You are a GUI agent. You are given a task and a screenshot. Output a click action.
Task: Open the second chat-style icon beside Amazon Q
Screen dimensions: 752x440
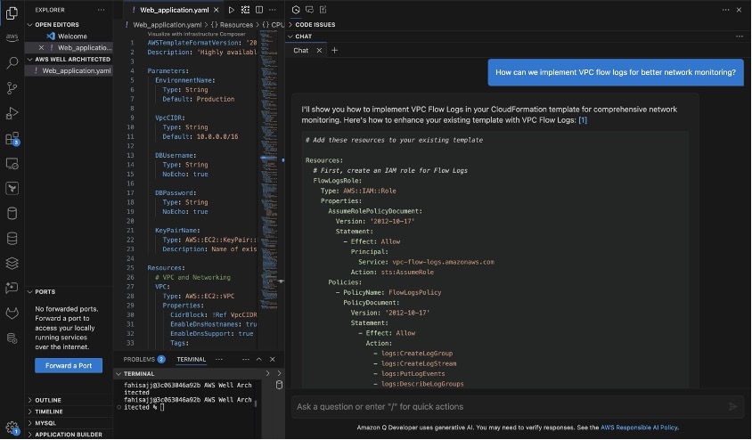pyautogui.click(x=309, y=10)
